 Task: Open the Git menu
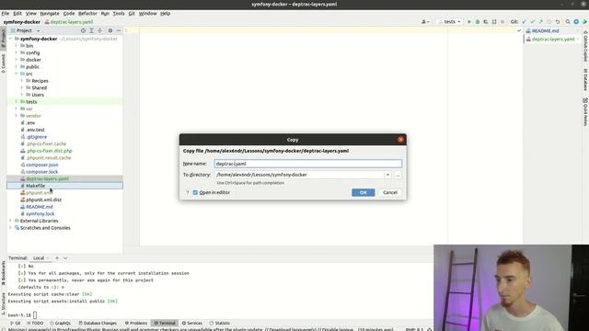pyautogui.click(x=132, y=13)
